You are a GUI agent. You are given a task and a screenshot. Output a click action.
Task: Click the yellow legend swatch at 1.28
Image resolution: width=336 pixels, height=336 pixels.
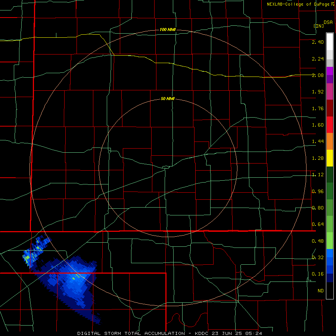click(x=330, y=158)
